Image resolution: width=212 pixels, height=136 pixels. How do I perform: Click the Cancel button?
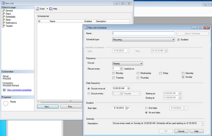(x=181, y=131)
